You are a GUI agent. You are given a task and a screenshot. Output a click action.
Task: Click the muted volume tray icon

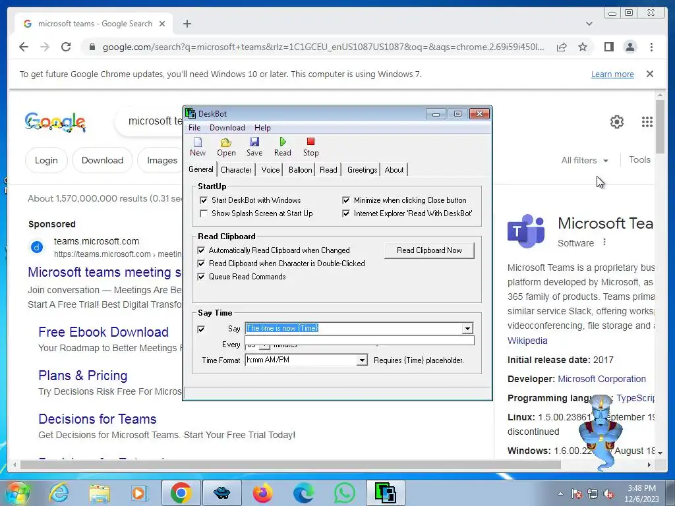608,494
